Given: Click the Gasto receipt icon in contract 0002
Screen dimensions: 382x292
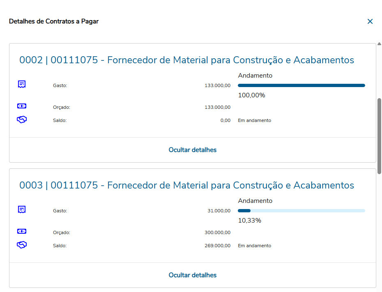Looking at the screenshot, I should (22, 84).
